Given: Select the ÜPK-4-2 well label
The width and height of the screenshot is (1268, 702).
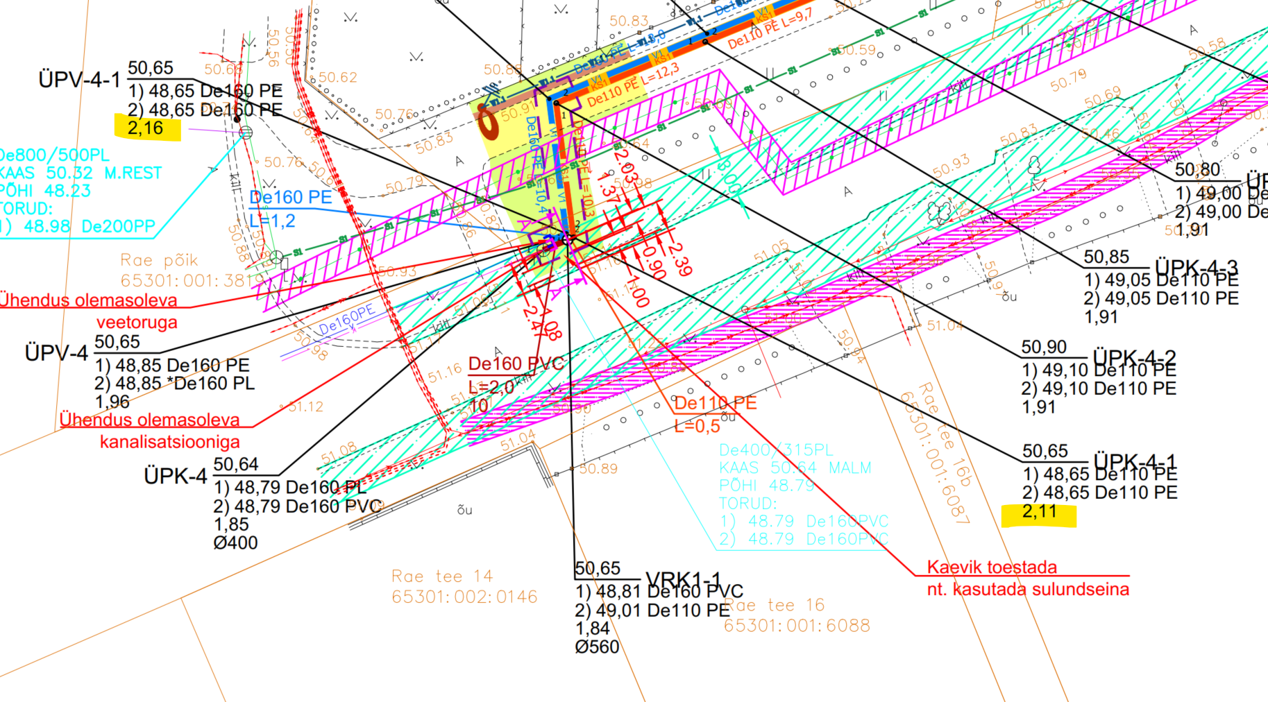Looking at the screenshot, I should click(1134, 357).
